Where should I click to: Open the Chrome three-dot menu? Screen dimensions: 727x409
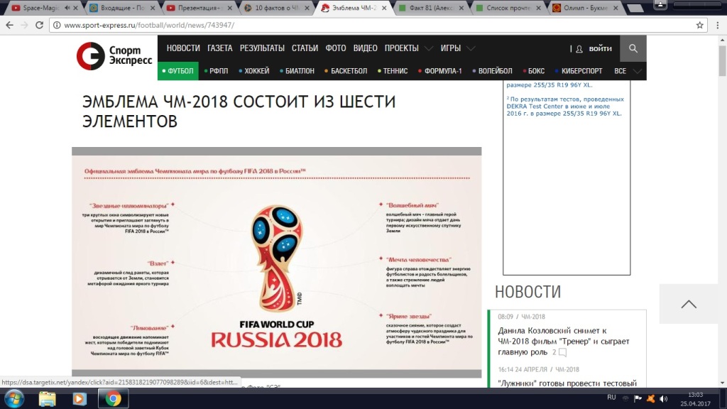717,25
